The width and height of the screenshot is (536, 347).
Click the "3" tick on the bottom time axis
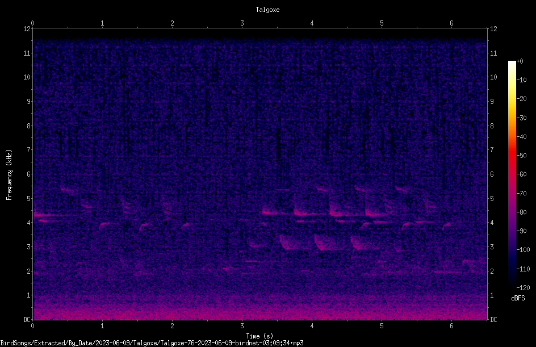pos(242,326)
